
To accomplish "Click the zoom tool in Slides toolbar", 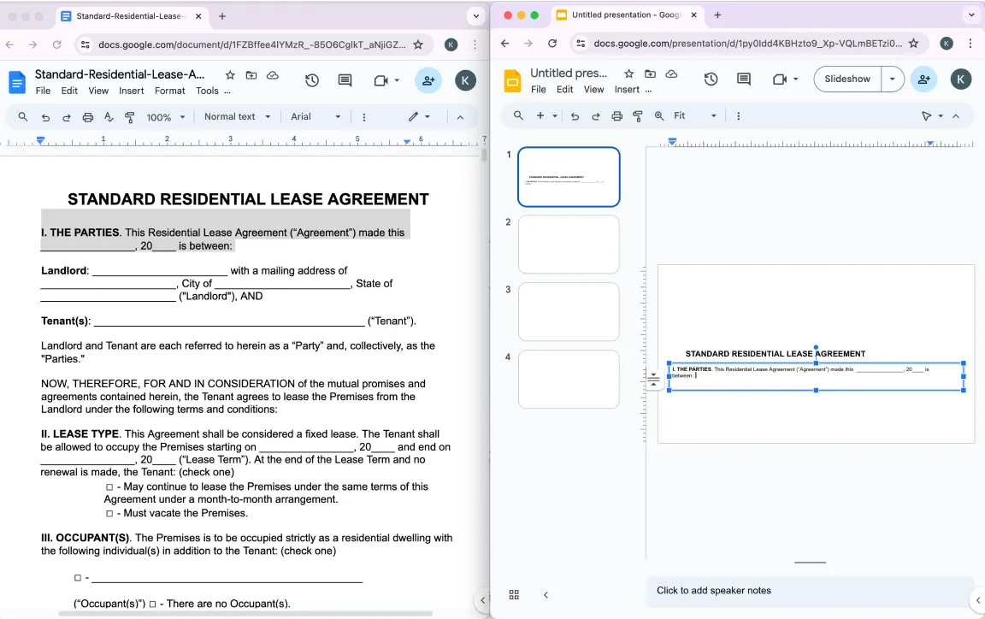I will 659,115.
